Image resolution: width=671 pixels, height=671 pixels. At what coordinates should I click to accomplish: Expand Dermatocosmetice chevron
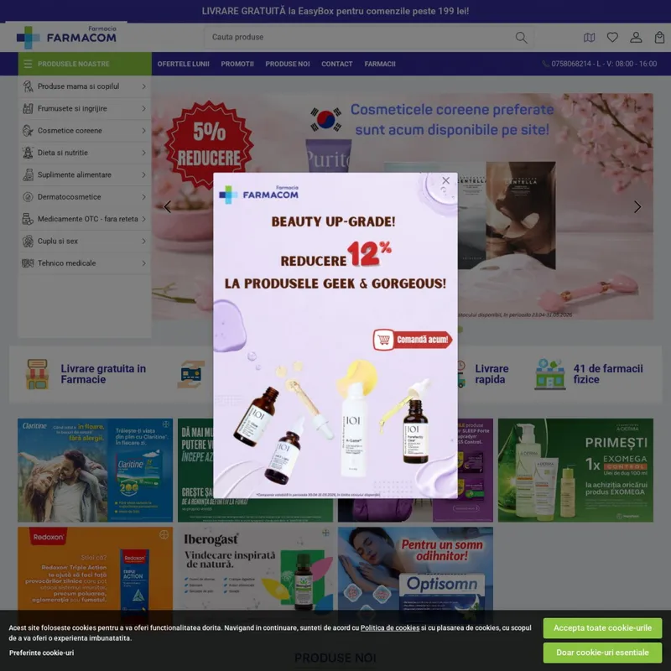(x=143, y=197)
